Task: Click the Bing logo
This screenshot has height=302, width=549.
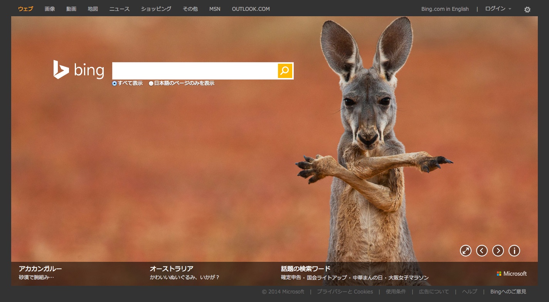Action: pyautogui.click(x=79, y=70)
